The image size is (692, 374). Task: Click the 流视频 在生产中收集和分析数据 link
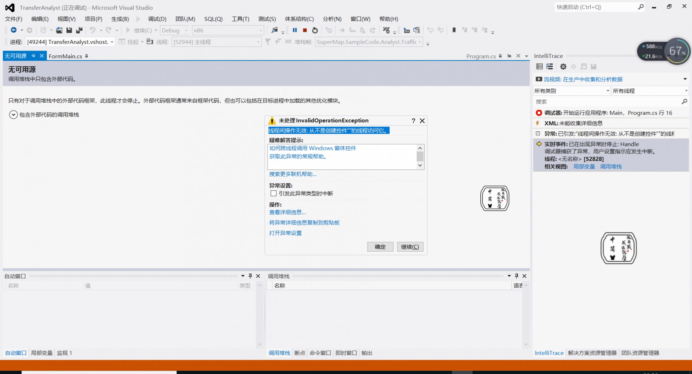tap(583, 79)
